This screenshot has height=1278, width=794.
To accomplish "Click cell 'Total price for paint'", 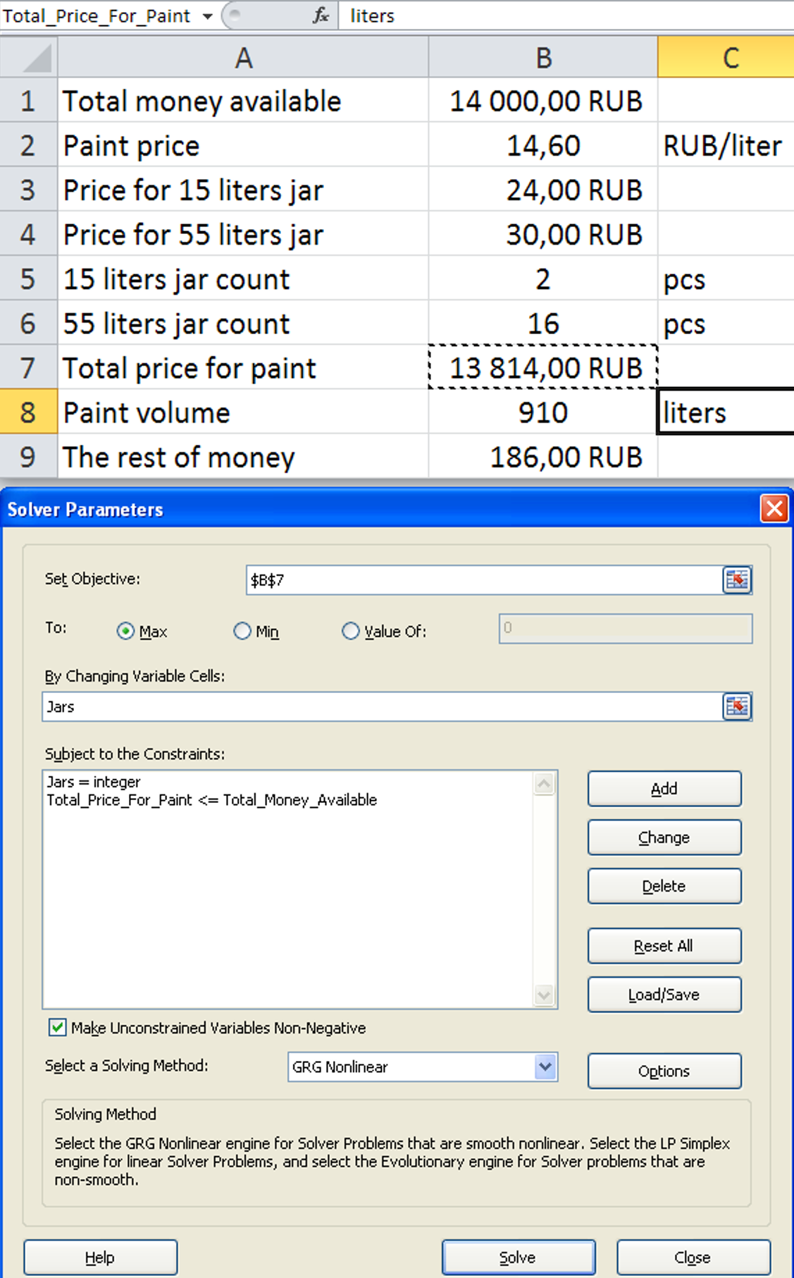I will 243,367.
